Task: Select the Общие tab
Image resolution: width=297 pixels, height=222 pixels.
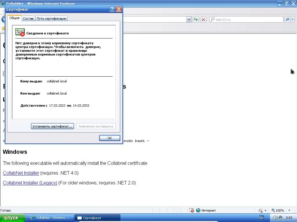Action: [x=15, y=18]
